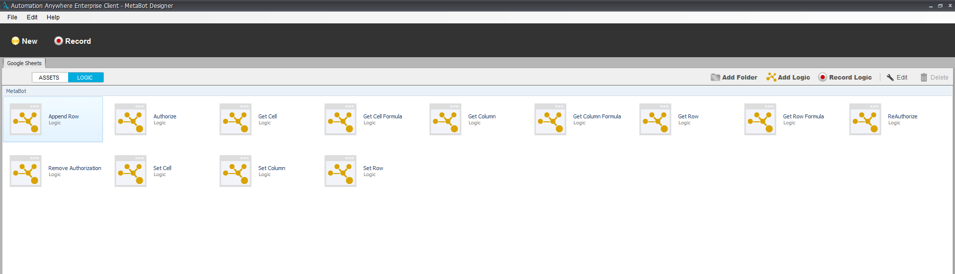955x274 pixels.
Task: Restore down the MetaBot Designer window
Action: click(940, 6)
